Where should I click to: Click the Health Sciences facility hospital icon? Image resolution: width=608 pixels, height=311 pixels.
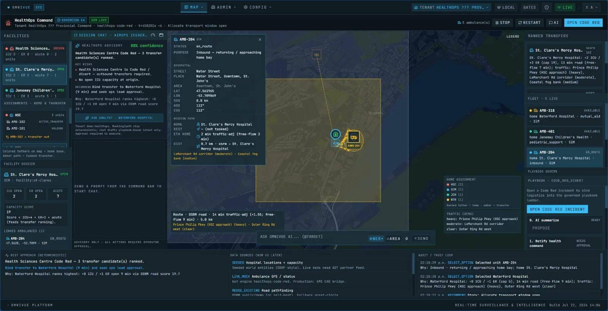tap(12, 49)
